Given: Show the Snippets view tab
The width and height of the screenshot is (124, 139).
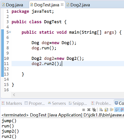Looking at the screenshot, I should [78, 103].
